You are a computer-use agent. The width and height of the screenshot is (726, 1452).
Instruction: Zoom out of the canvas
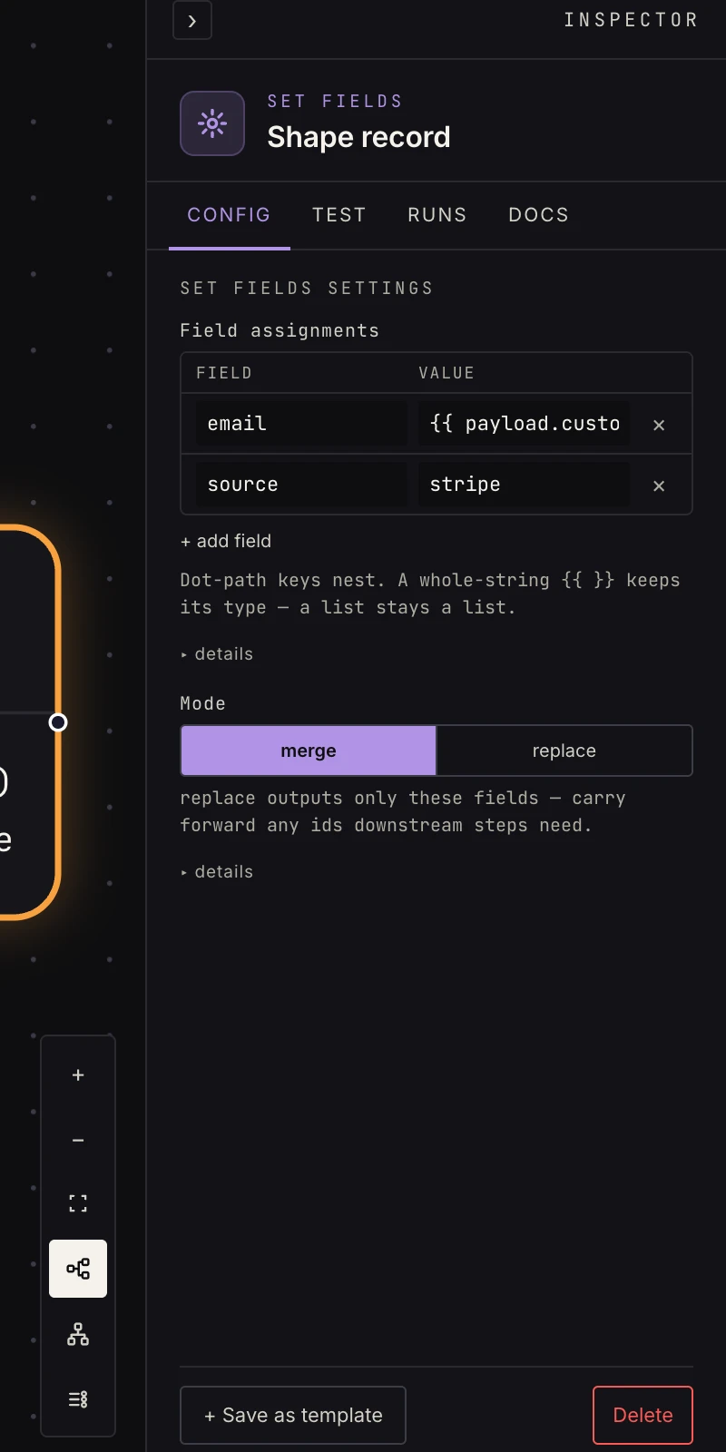(78, 1140)
